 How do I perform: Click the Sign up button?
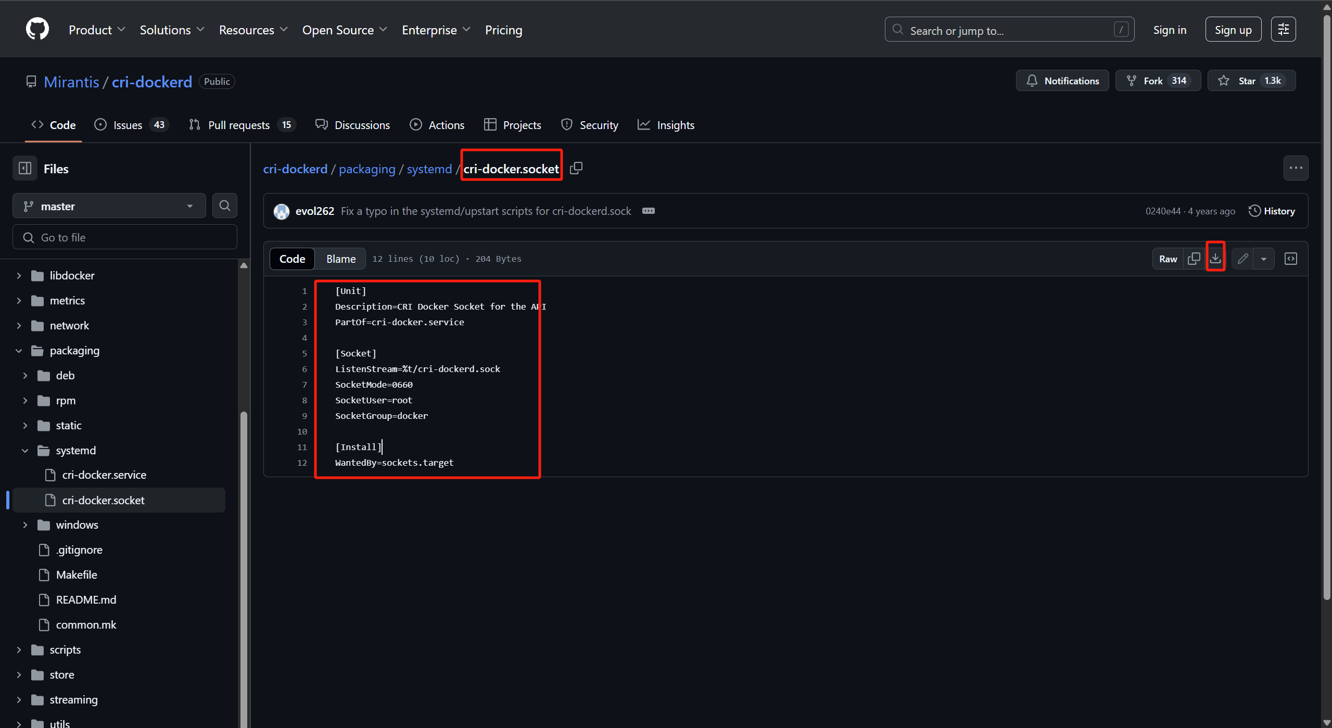click(x=1233, y=29)
